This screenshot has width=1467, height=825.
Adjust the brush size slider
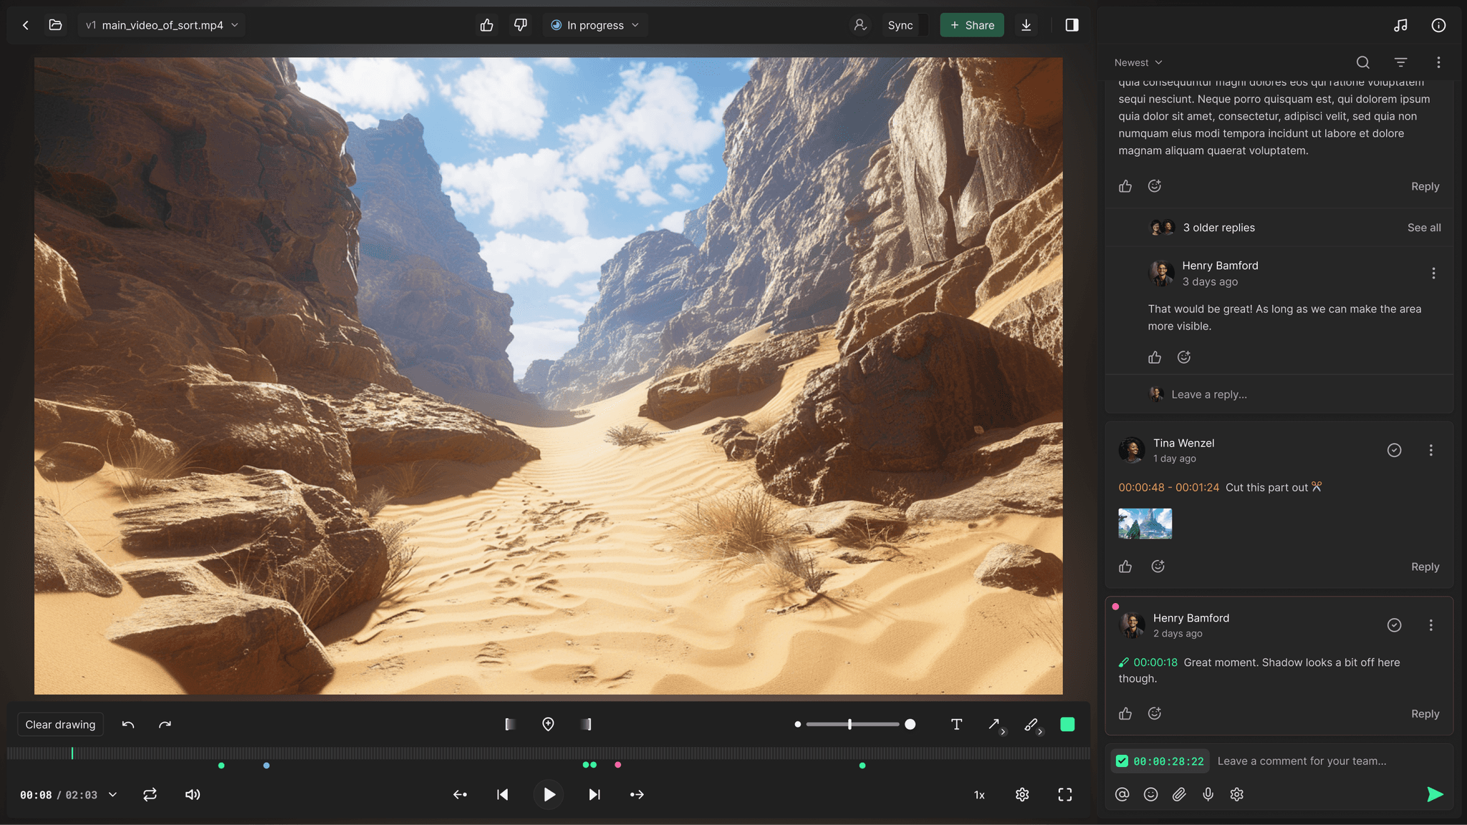[852, 725]
